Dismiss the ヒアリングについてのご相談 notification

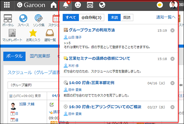tap(172, 107)
